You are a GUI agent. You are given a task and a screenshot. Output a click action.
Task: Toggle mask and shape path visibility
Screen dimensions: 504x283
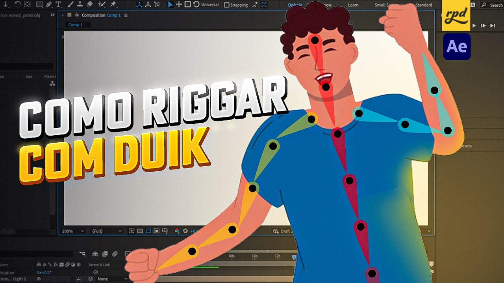(148, 231)
